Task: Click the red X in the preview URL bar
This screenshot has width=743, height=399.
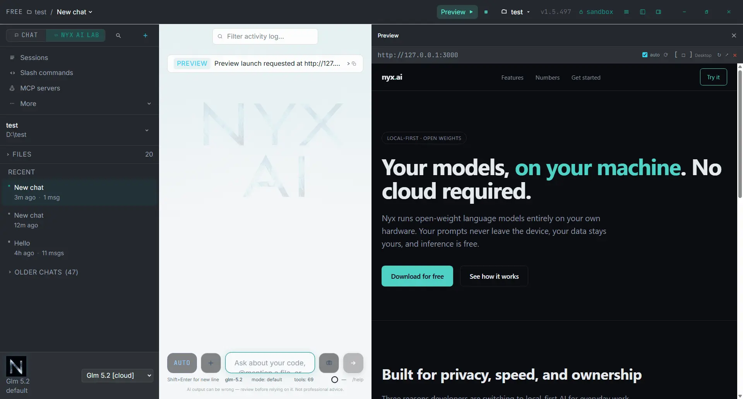Action: 735,55
